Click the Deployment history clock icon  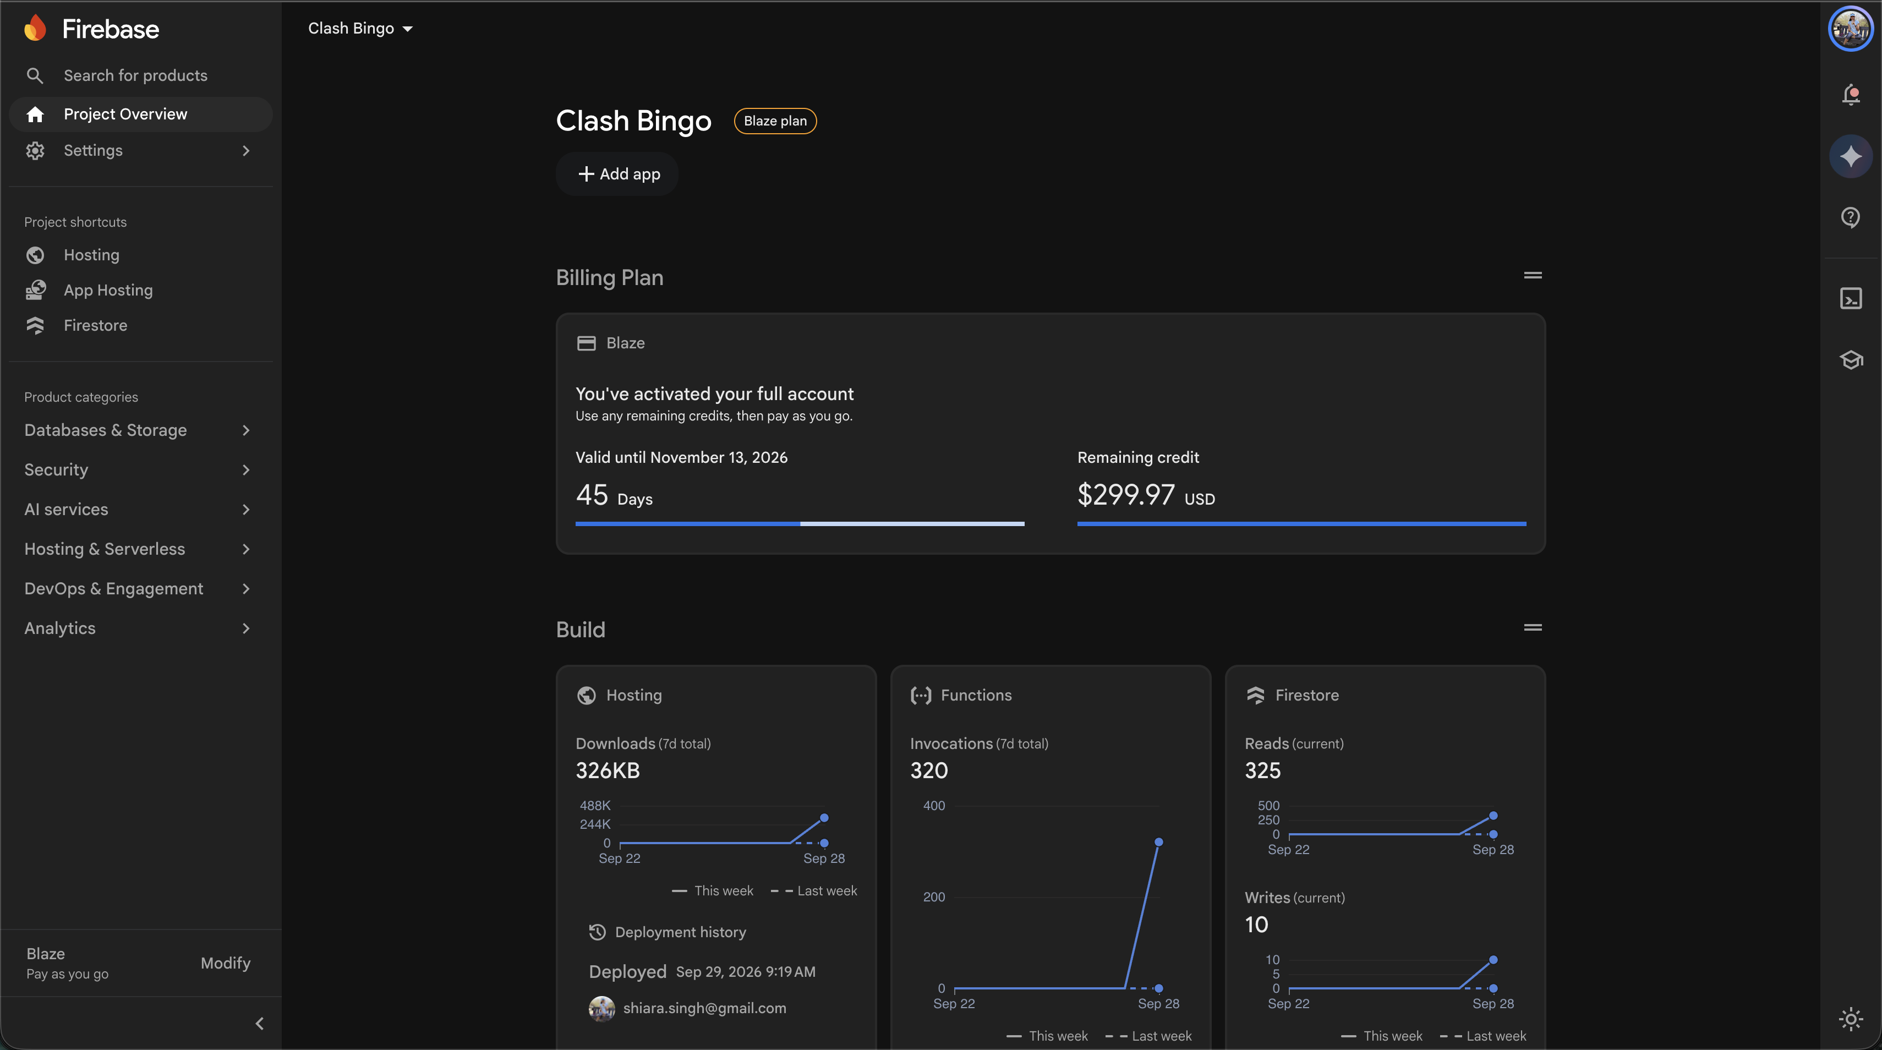coord(597,932)
